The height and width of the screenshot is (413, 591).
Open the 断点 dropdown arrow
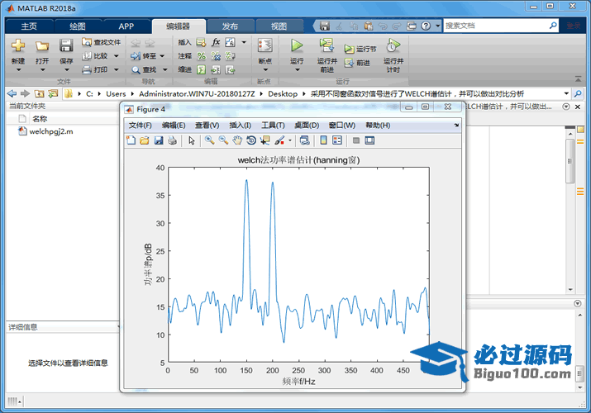pos(265,69)
